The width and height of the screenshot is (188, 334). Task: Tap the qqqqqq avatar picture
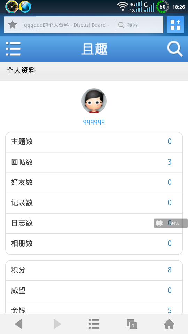[94, 101]
